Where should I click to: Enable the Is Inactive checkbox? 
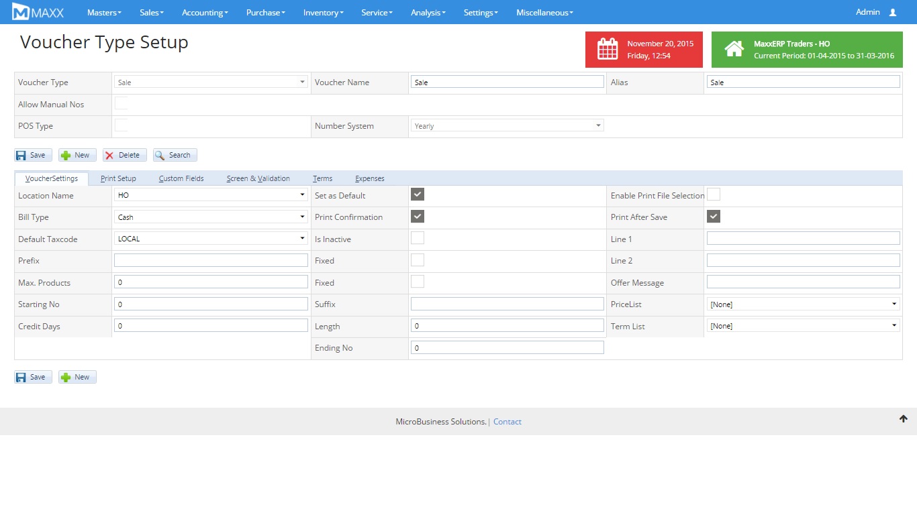(x=418, y=238)
